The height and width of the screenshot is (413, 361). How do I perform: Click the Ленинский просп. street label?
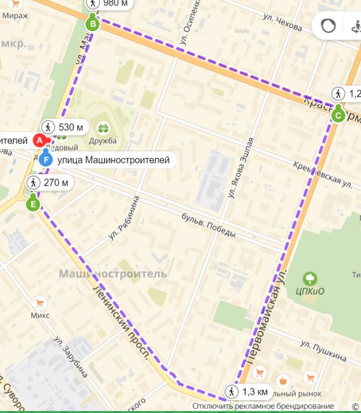(121, 323)
